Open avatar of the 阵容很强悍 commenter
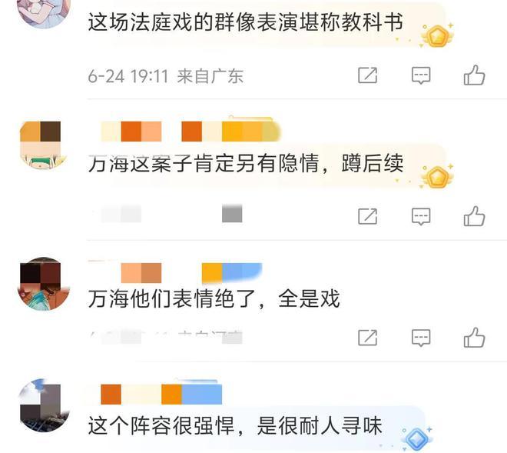The image size is (507, 453). pyautogui.click(x=43, y=405)
